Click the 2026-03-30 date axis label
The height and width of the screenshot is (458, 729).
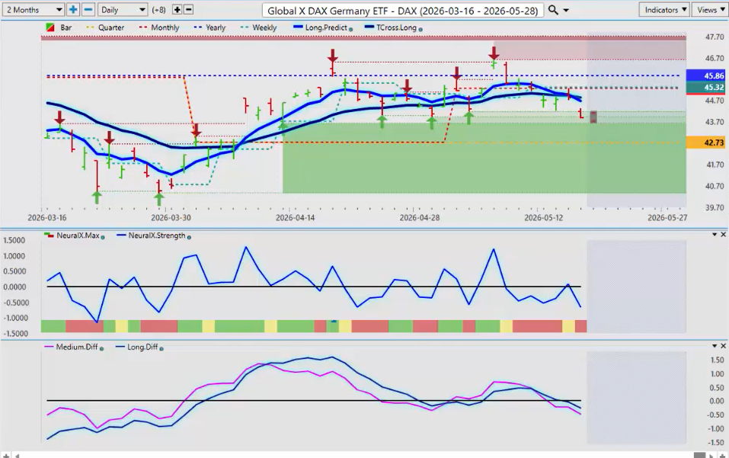click(171, 218)
